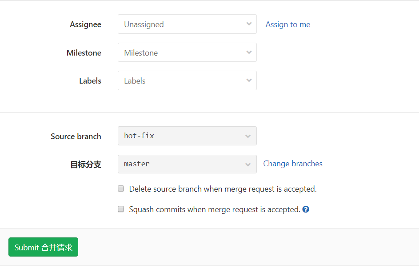Click the Delete source branch label text
Screen dimensions: 419x273
pyautogui.click(x=223, y=189)
